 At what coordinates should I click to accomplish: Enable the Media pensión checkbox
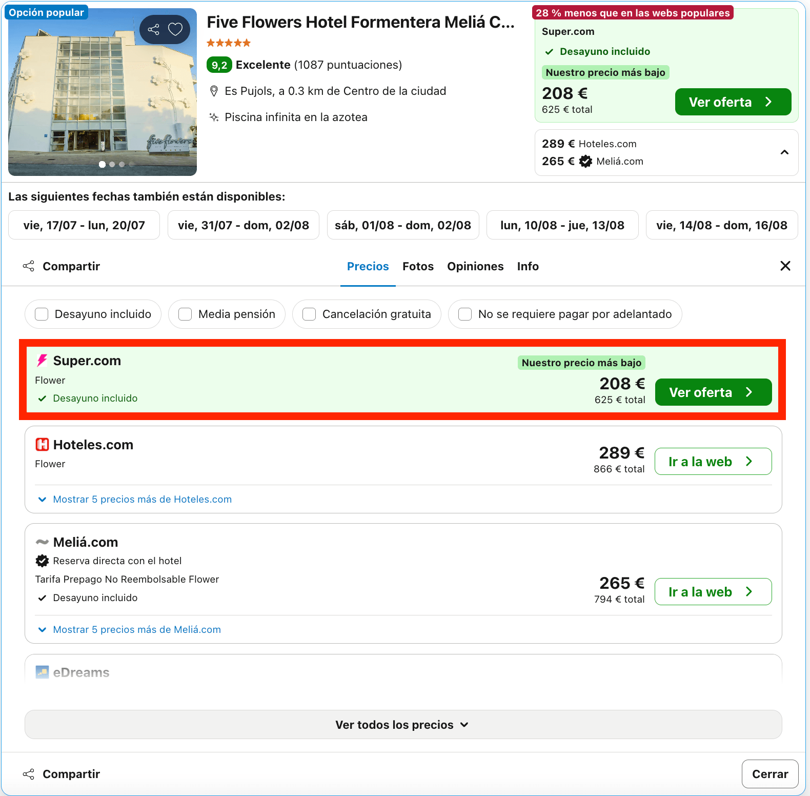point(185,314)
